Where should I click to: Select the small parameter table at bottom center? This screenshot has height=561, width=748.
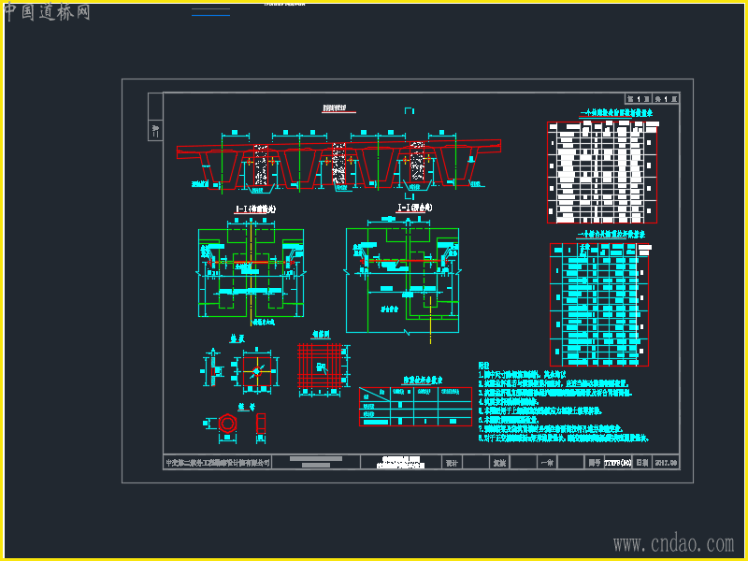coord(415,406)
